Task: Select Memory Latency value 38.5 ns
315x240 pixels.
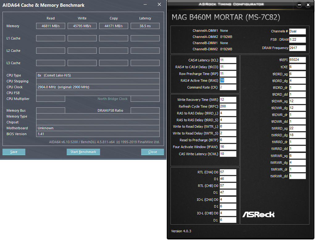Action: click(145, 26)
